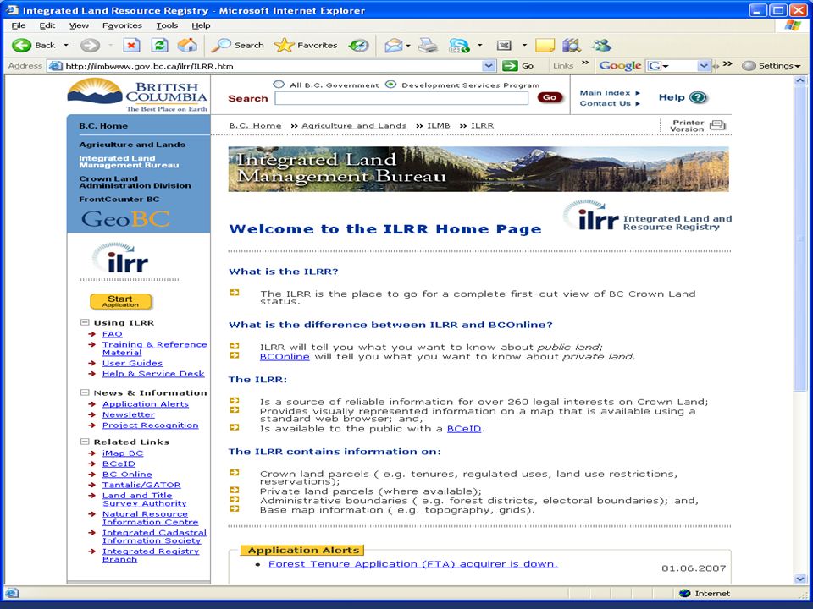
Task: Open the File menu
Action: 18,25
